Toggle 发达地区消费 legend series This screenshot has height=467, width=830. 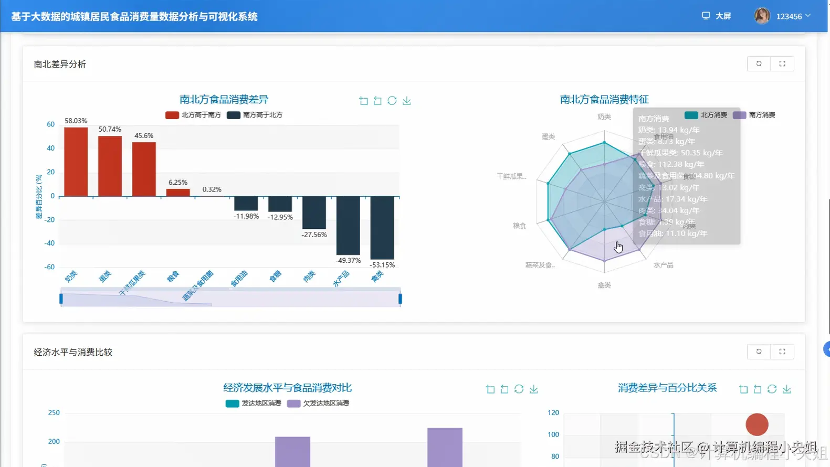pyautogui.click(x=253, y=404)
